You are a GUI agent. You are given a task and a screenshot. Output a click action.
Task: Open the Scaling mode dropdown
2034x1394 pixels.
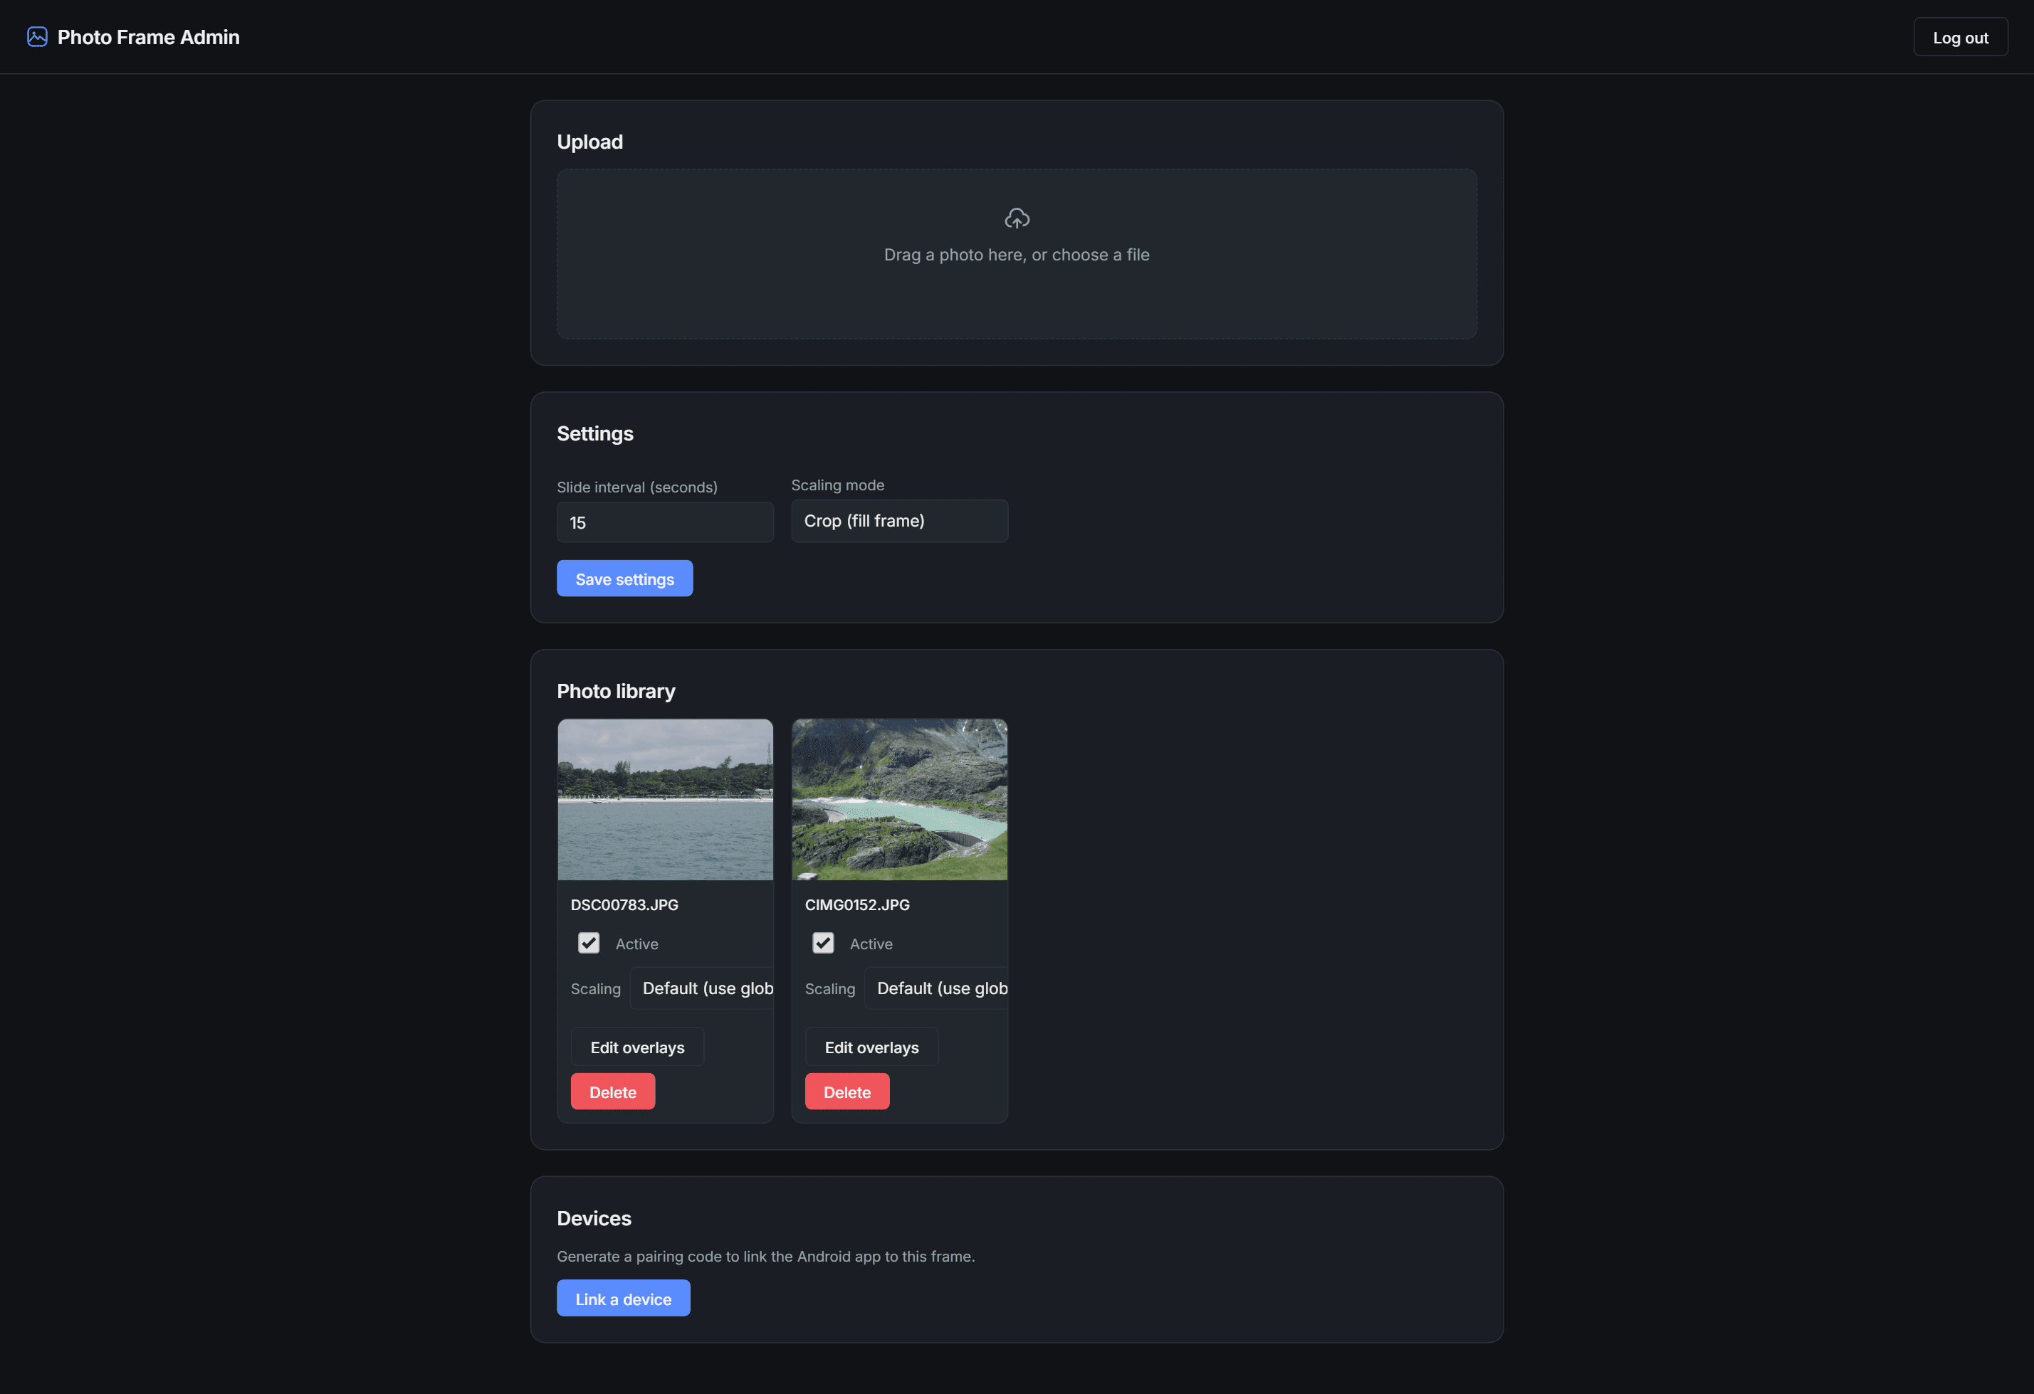tap(899, 521)
